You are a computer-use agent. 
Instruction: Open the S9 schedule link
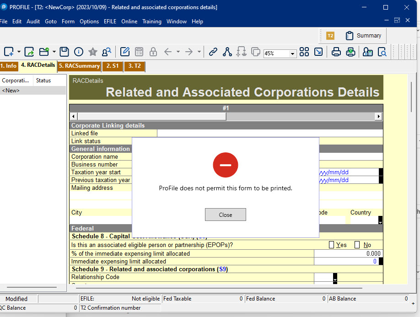[223, 269]
